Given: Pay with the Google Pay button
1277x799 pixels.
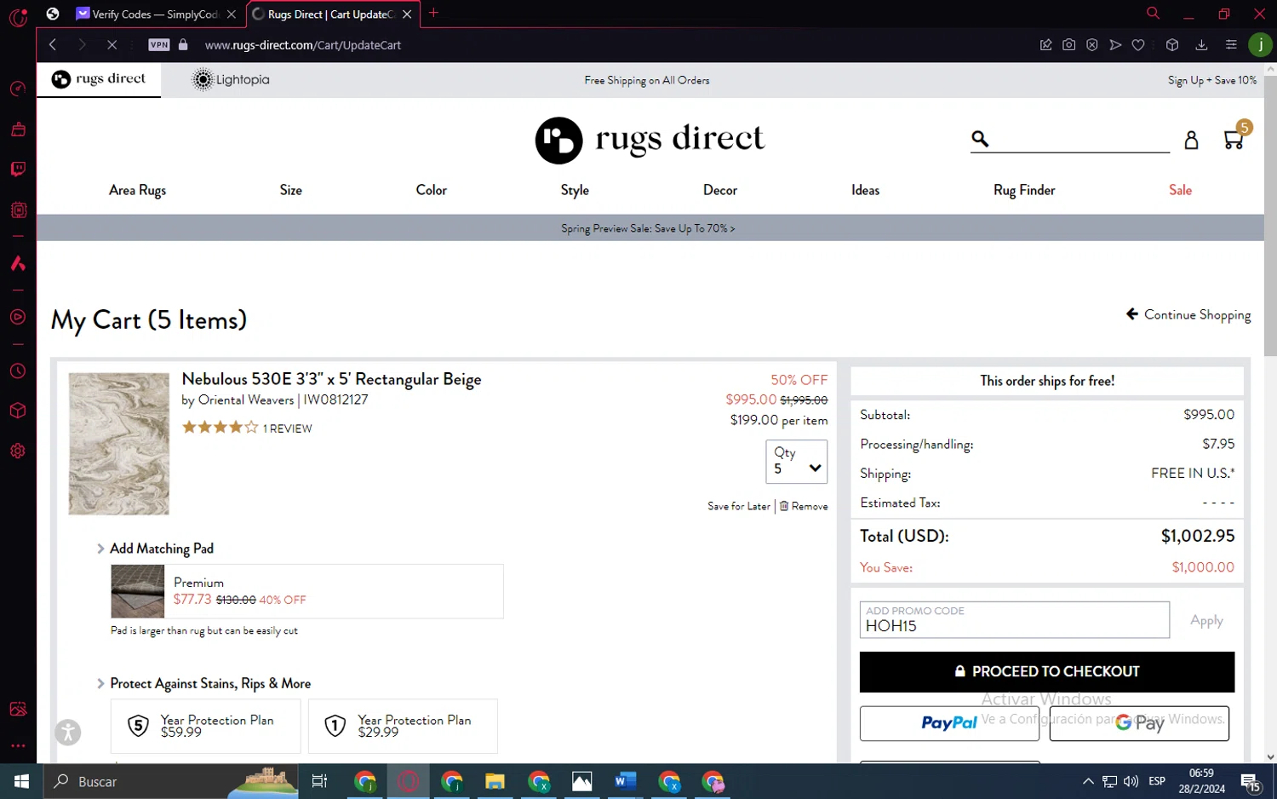Looking at the screenshot, I should [1139, 723].
